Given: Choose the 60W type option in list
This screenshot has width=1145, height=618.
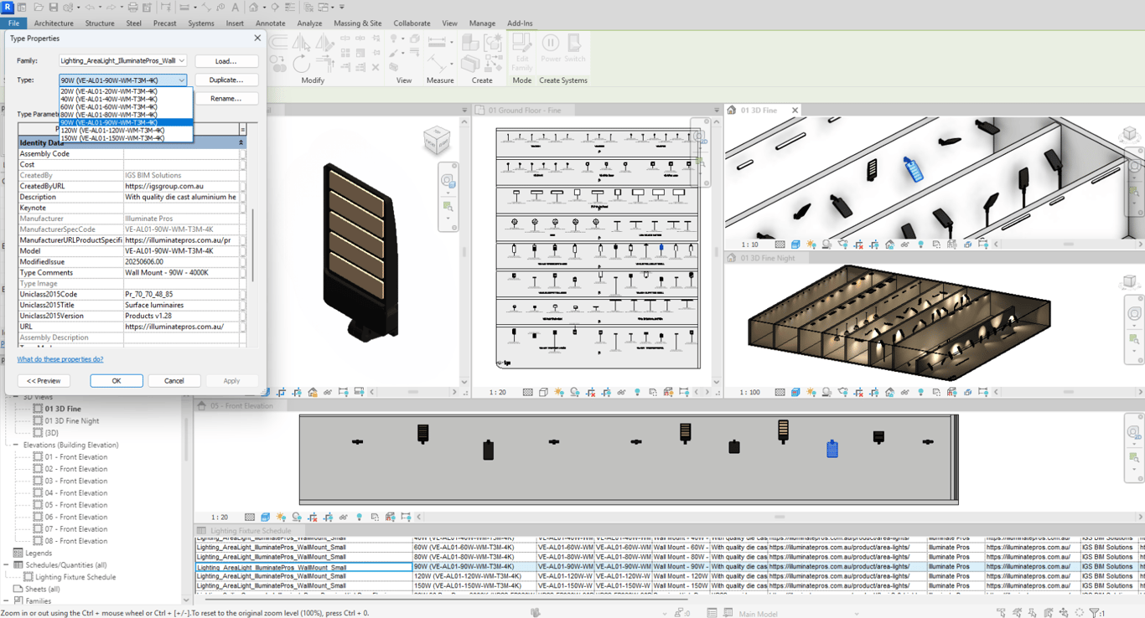Looking at the screenshot, I should click(x=109, y=107).
